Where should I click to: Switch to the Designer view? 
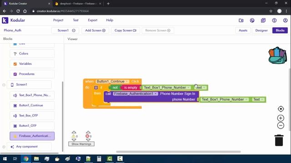[261, 30]
